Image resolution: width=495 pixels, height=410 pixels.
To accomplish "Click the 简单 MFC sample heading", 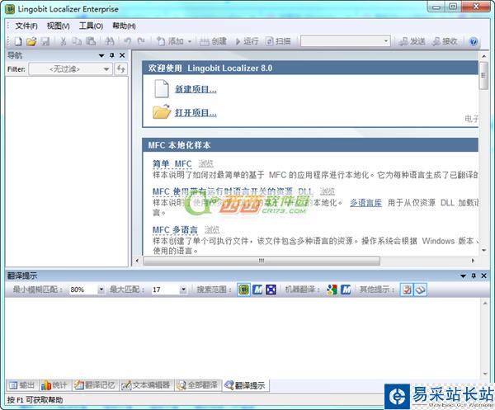I will click(172, 164).
